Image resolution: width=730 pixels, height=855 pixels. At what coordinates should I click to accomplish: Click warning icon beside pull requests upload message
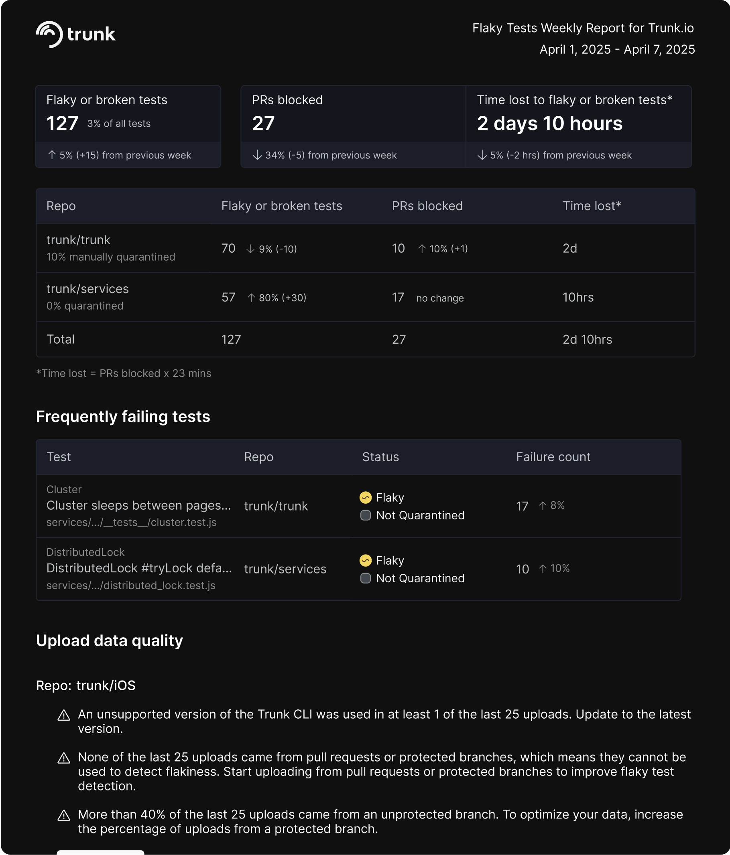pos(63,758)
